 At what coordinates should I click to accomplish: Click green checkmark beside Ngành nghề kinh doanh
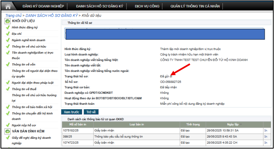7,40
